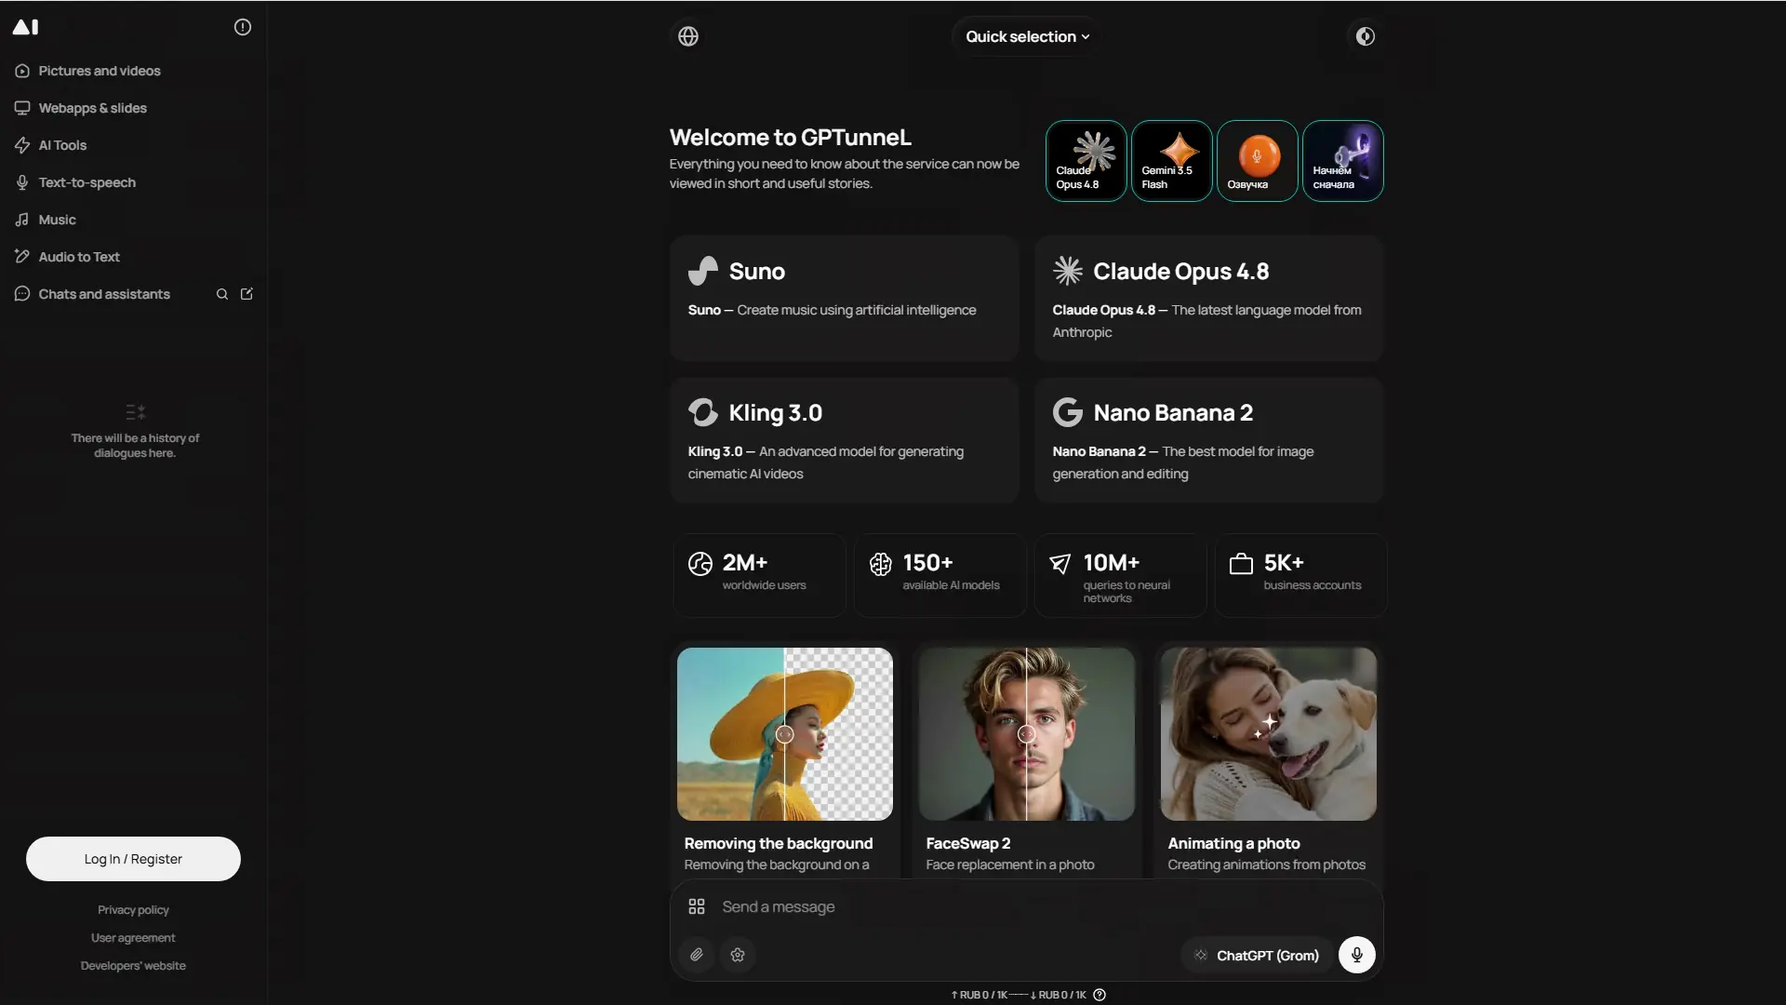Open the Claude Opus 4.8 story
Viewport: 1786px width, 1005px height.
(1086, 161)
